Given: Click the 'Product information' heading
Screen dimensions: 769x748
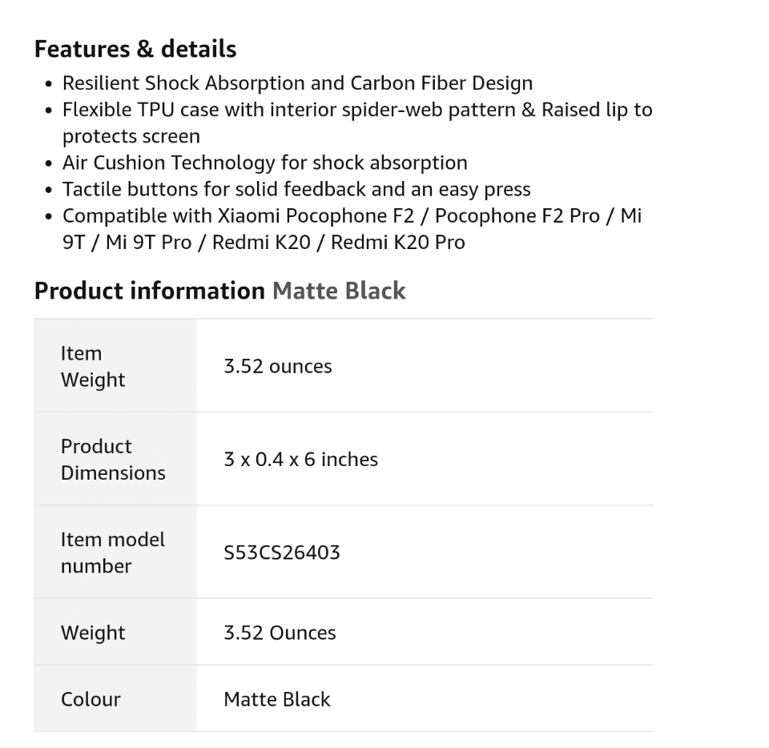Looking at the screenshot, I should pyautogui.click(x=149, y=291).
